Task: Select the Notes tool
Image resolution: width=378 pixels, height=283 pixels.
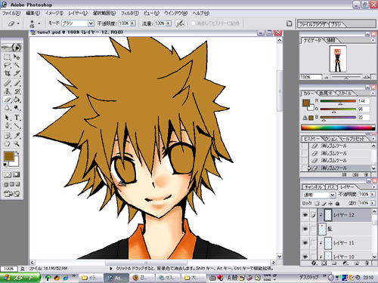Action: pyautogui.click(x=7, y=136)
